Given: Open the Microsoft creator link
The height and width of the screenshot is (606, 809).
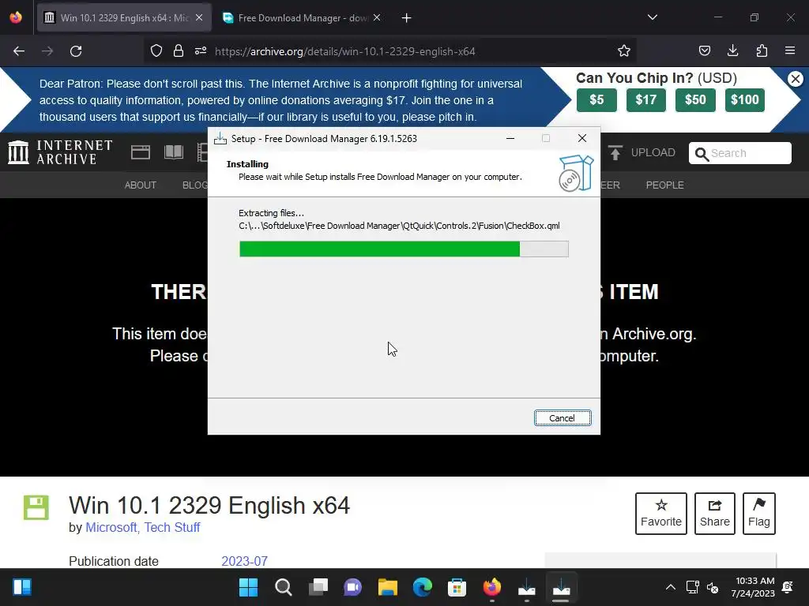Looking at the screenshot, I should pos(111,528).
